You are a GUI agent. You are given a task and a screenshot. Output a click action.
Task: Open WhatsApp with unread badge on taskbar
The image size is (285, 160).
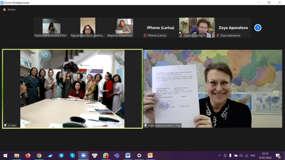pos(106,156)
